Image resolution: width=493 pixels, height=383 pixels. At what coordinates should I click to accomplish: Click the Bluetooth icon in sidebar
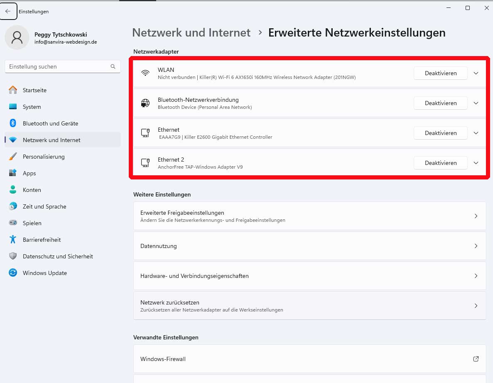coord(13,123)
